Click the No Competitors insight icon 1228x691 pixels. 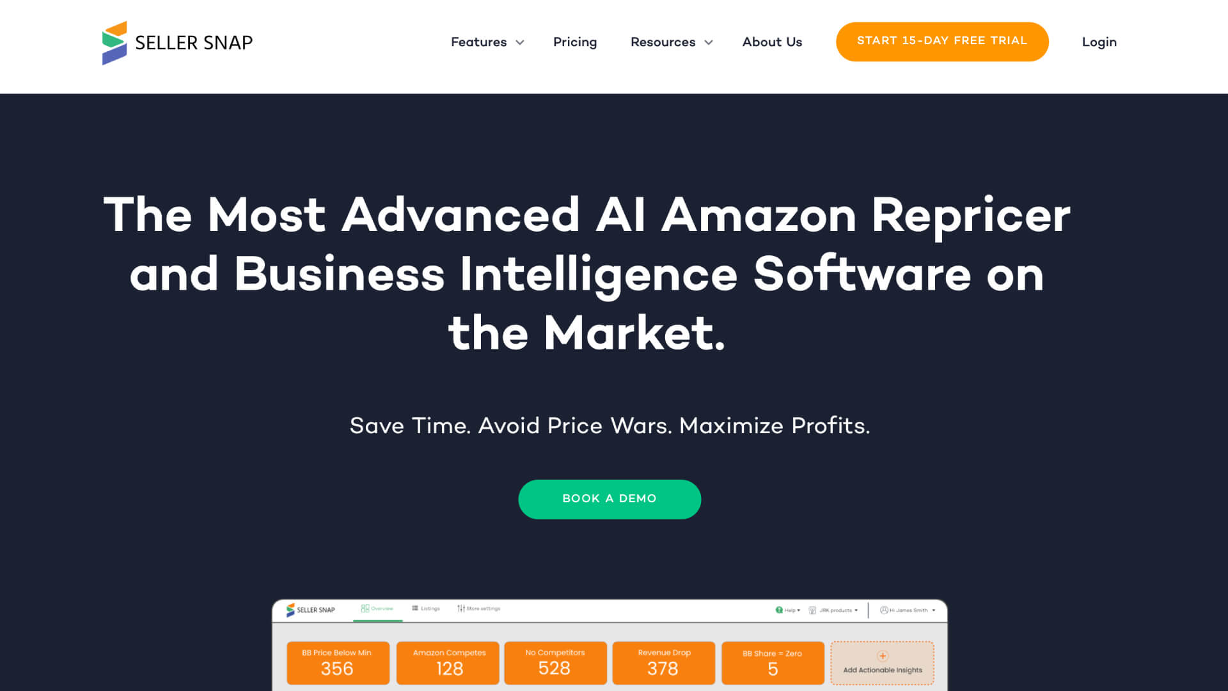(555, 662)
